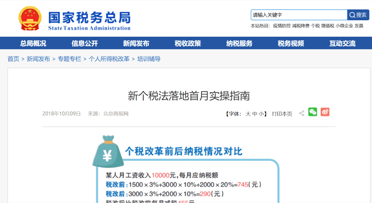The width and height of the screenshot is (372, 203).
Task: Select the 纳税服务 nav item
Action: [239, 43]
